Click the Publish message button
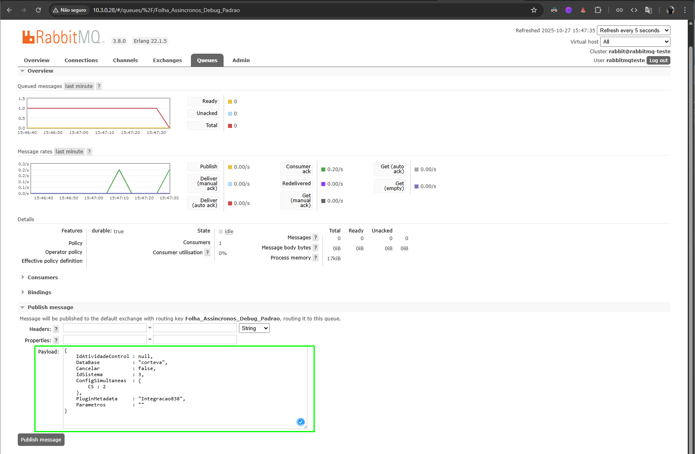 [41, 439]
